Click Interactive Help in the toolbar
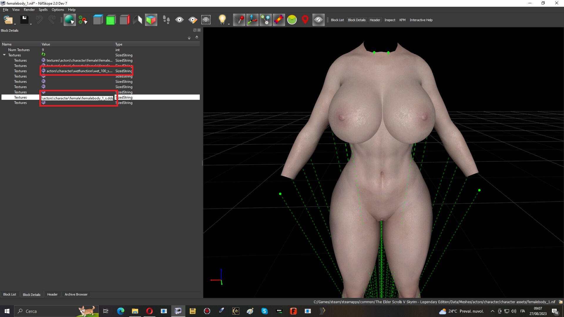Screen dimensions: 564x317 pos(421,20)
